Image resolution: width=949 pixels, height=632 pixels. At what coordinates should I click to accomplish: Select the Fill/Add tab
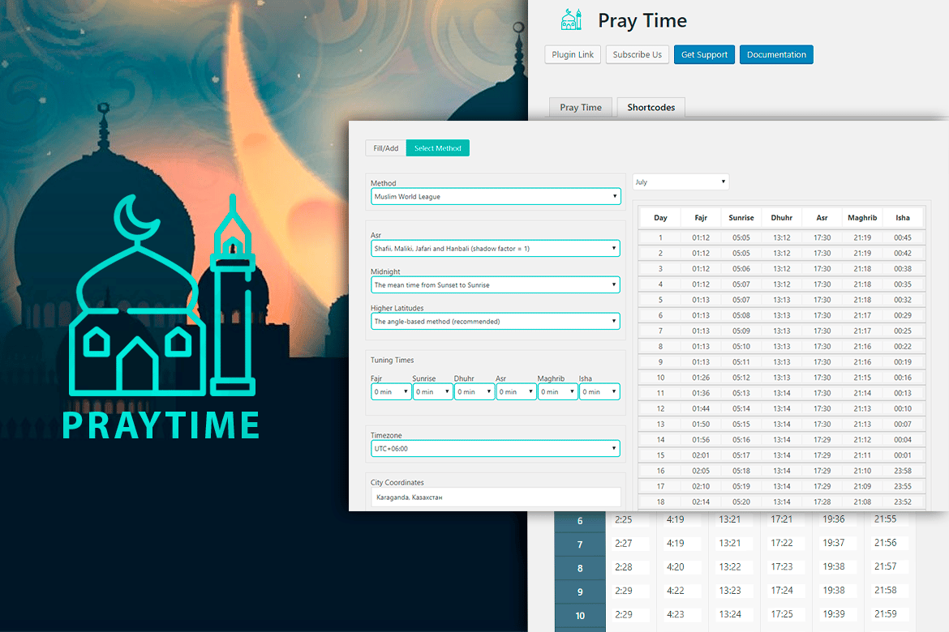click(x=385, y=148)
